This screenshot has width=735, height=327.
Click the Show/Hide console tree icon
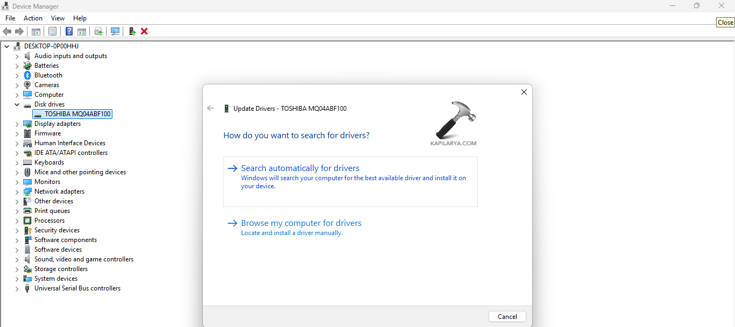pos(36,31)
